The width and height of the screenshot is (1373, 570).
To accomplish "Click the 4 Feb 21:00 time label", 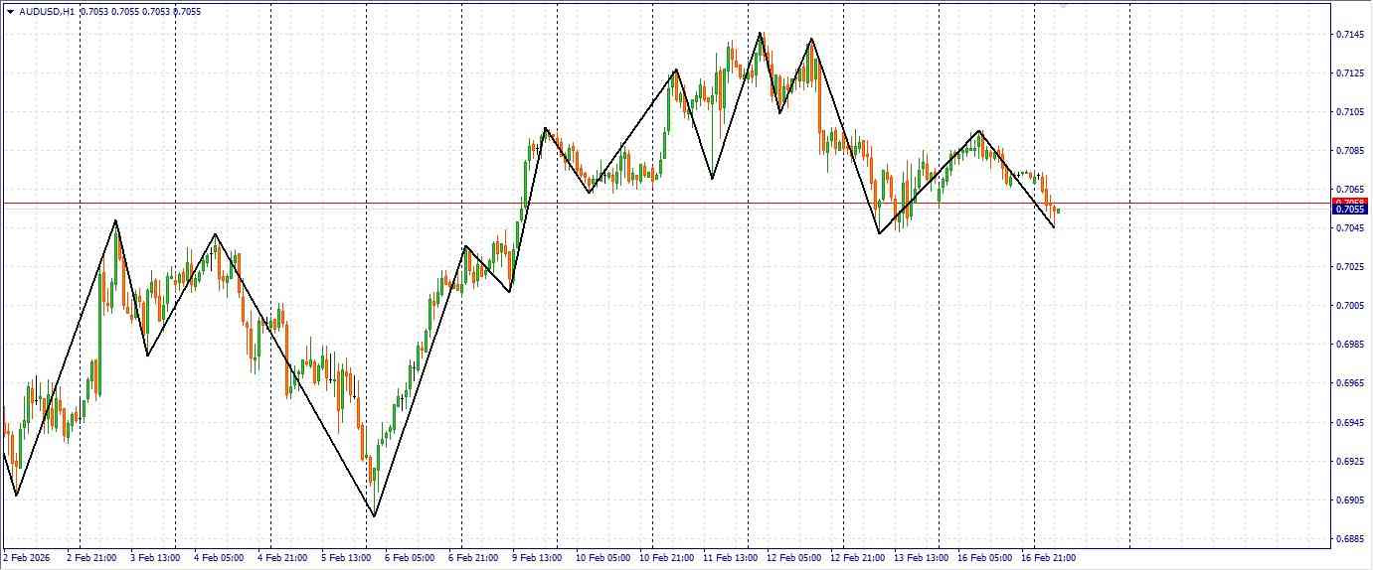I will coord(282,558).
